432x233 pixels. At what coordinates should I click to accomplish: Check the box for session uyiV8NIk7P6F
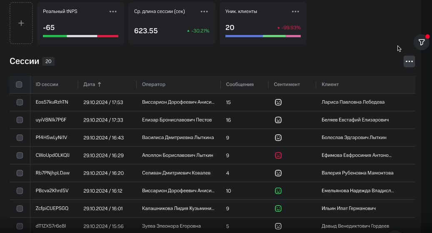[x=20, y=120]
